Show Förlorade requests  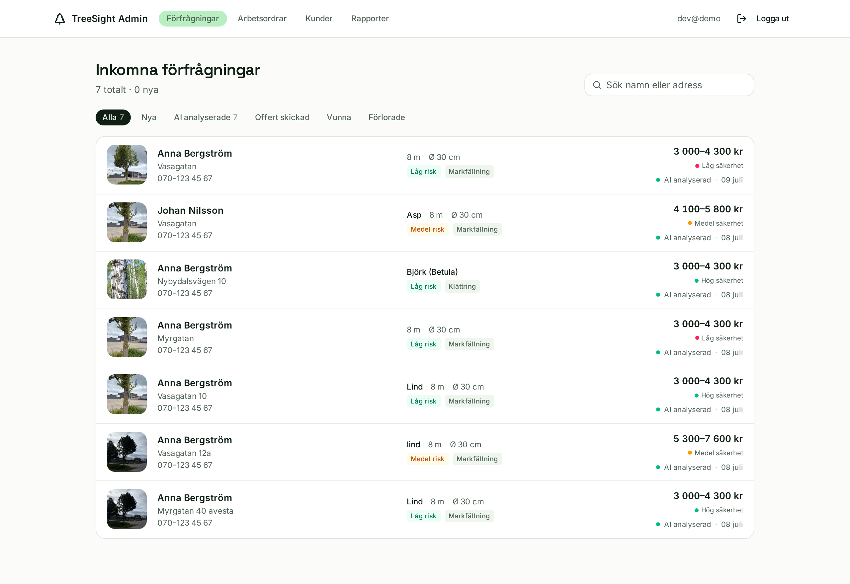[386, 117]
